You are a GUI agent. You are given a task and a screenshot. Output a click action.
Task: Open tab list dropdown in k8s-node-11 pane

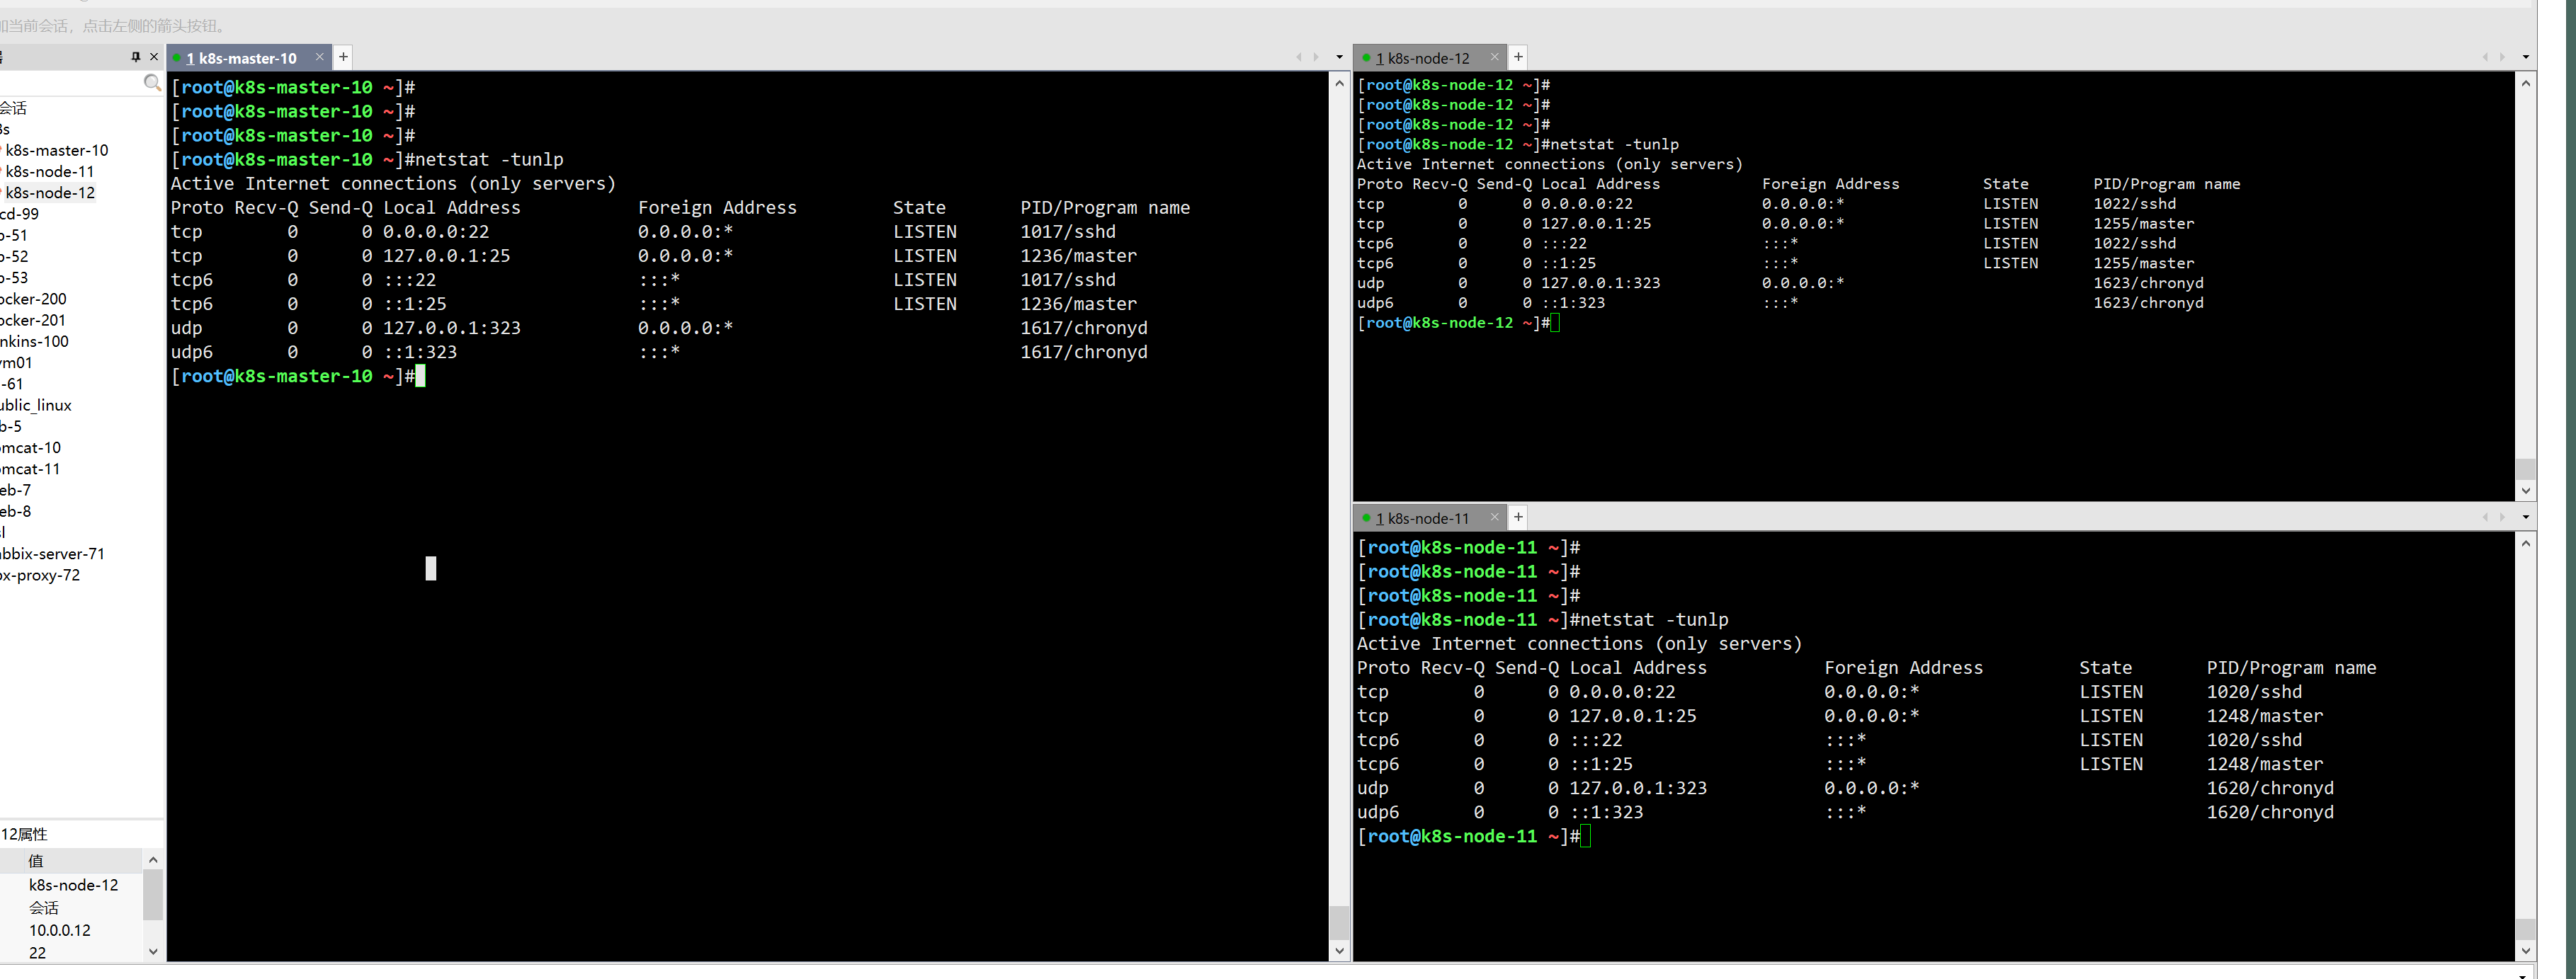[x=2525, y=517]
